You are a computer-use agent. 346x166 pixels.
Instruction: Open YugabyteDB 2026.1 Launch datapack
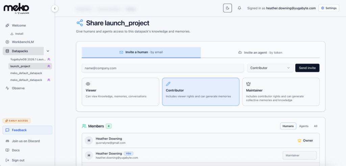pyautogui.click(x=28, y=59)
